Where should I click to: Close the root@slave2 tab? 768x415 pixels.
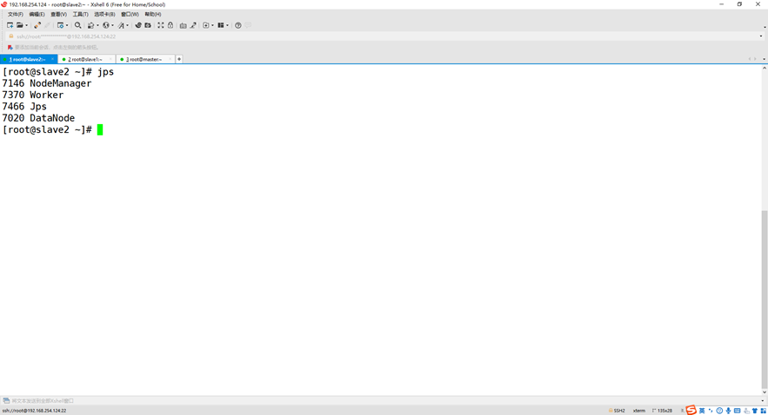(52, 59)
